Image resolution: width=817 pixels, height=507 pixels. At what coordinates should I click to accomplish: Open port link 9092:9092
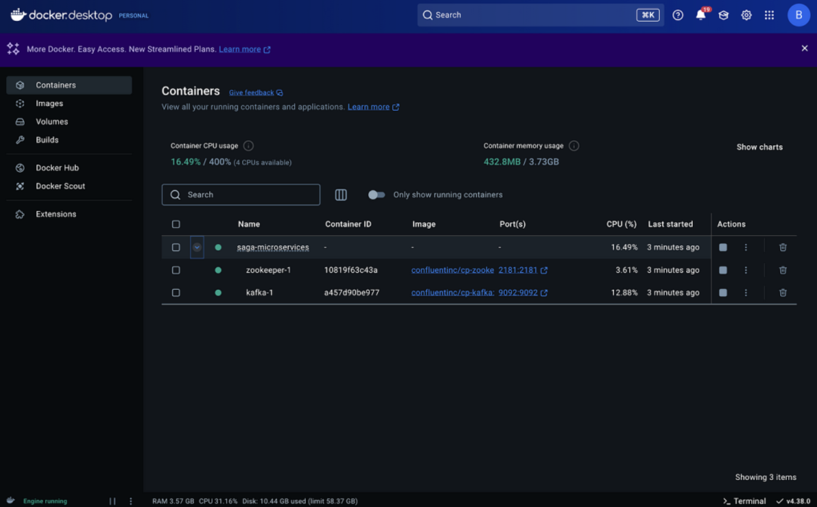pos(518,293)
